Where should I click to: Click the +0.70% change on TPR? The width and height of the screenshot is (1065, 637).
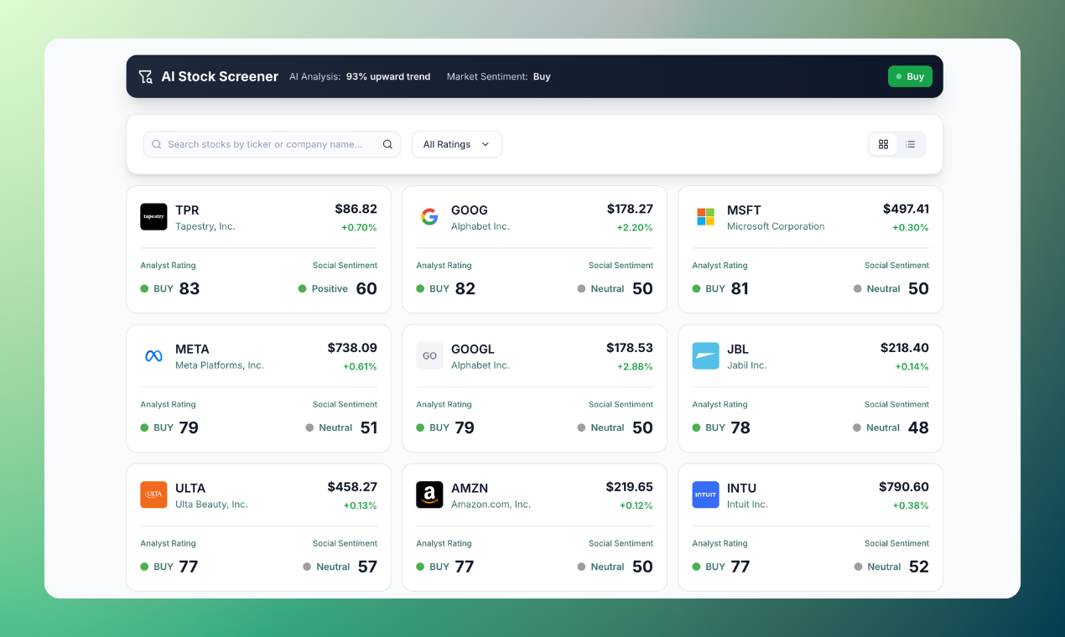pyautogui.click(x=359, y=227)
